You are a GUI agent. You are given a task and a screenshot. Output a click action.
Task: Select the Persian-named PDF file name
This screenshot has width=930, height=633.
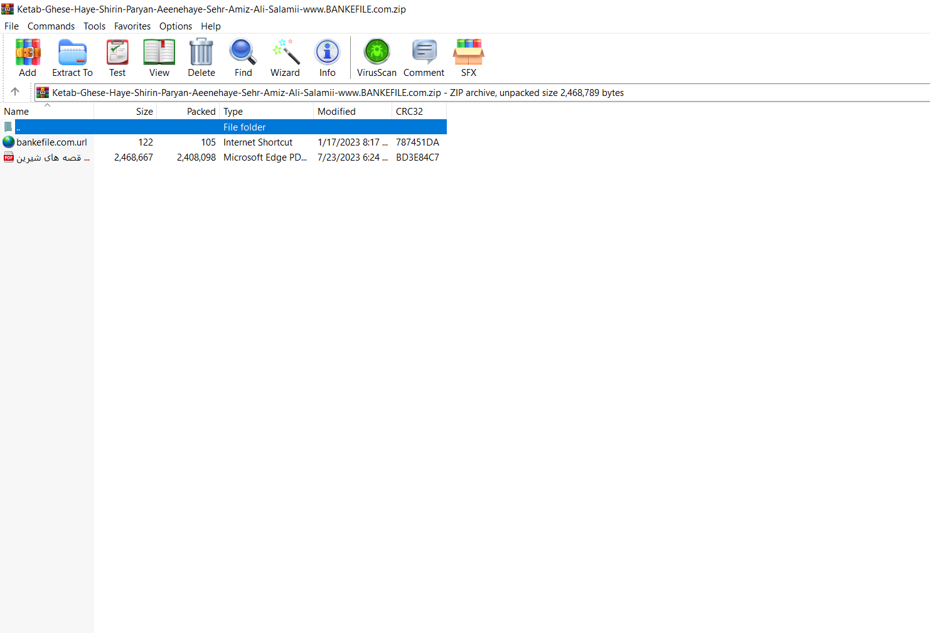[53, 157]
